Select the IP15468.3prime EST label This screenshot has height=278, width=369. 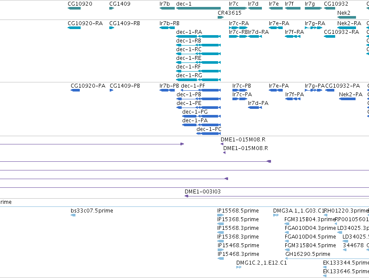(238, 254)
